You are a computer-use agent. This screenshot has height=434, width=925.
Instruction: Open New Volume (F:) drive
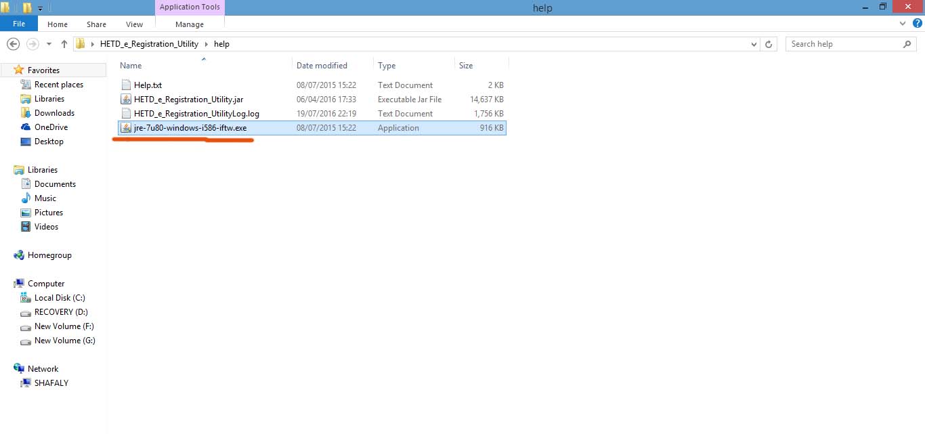(x=64, y=326)
